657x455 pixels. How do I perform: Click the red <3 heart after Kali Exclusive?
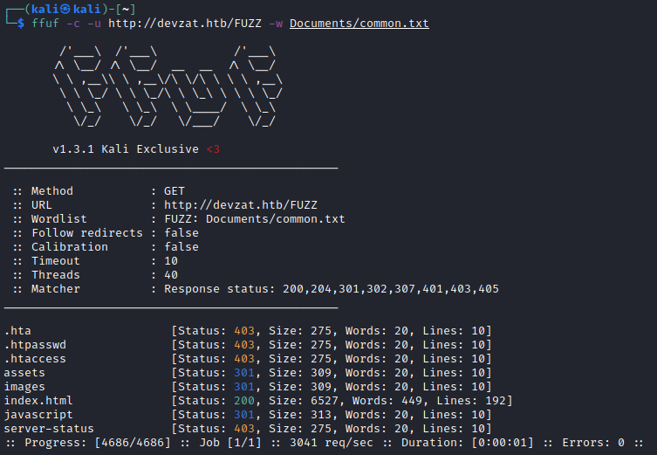[x=213, y=149]
